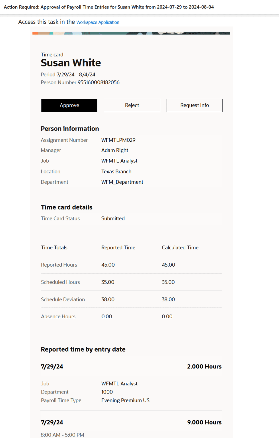Click the Action Required email subject line
Image resolution: width=279 pixels, height=438 pixels.
coord(108,7)
